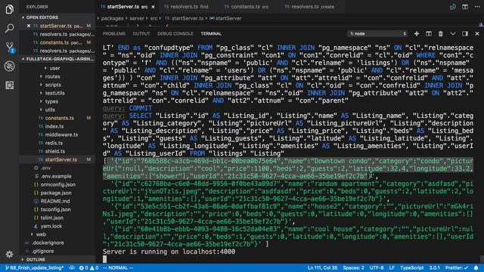
Task: Open the PROBLEMS panel tab
Action: [x=114, y=33]
